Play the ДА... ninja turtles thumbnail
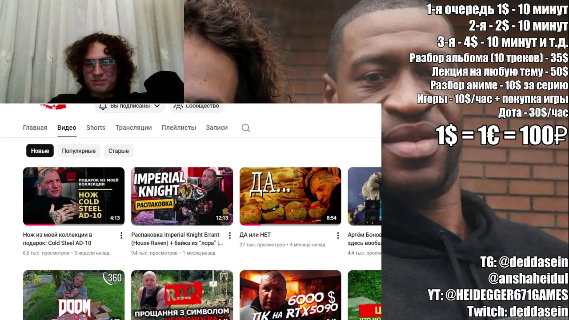569x320 pixels. (290, 196)
